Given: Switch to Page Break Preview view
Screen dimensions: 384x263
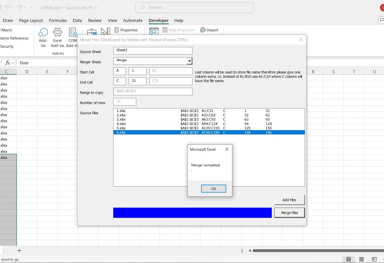Looking at the screenshot, I should 374,259.
